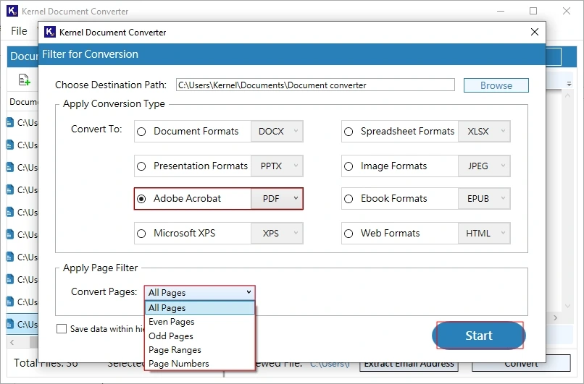Click the Add document icon in the main window toolbar
Screen dimensions: 584x384
pyautogui.click(x=24, y=80)
